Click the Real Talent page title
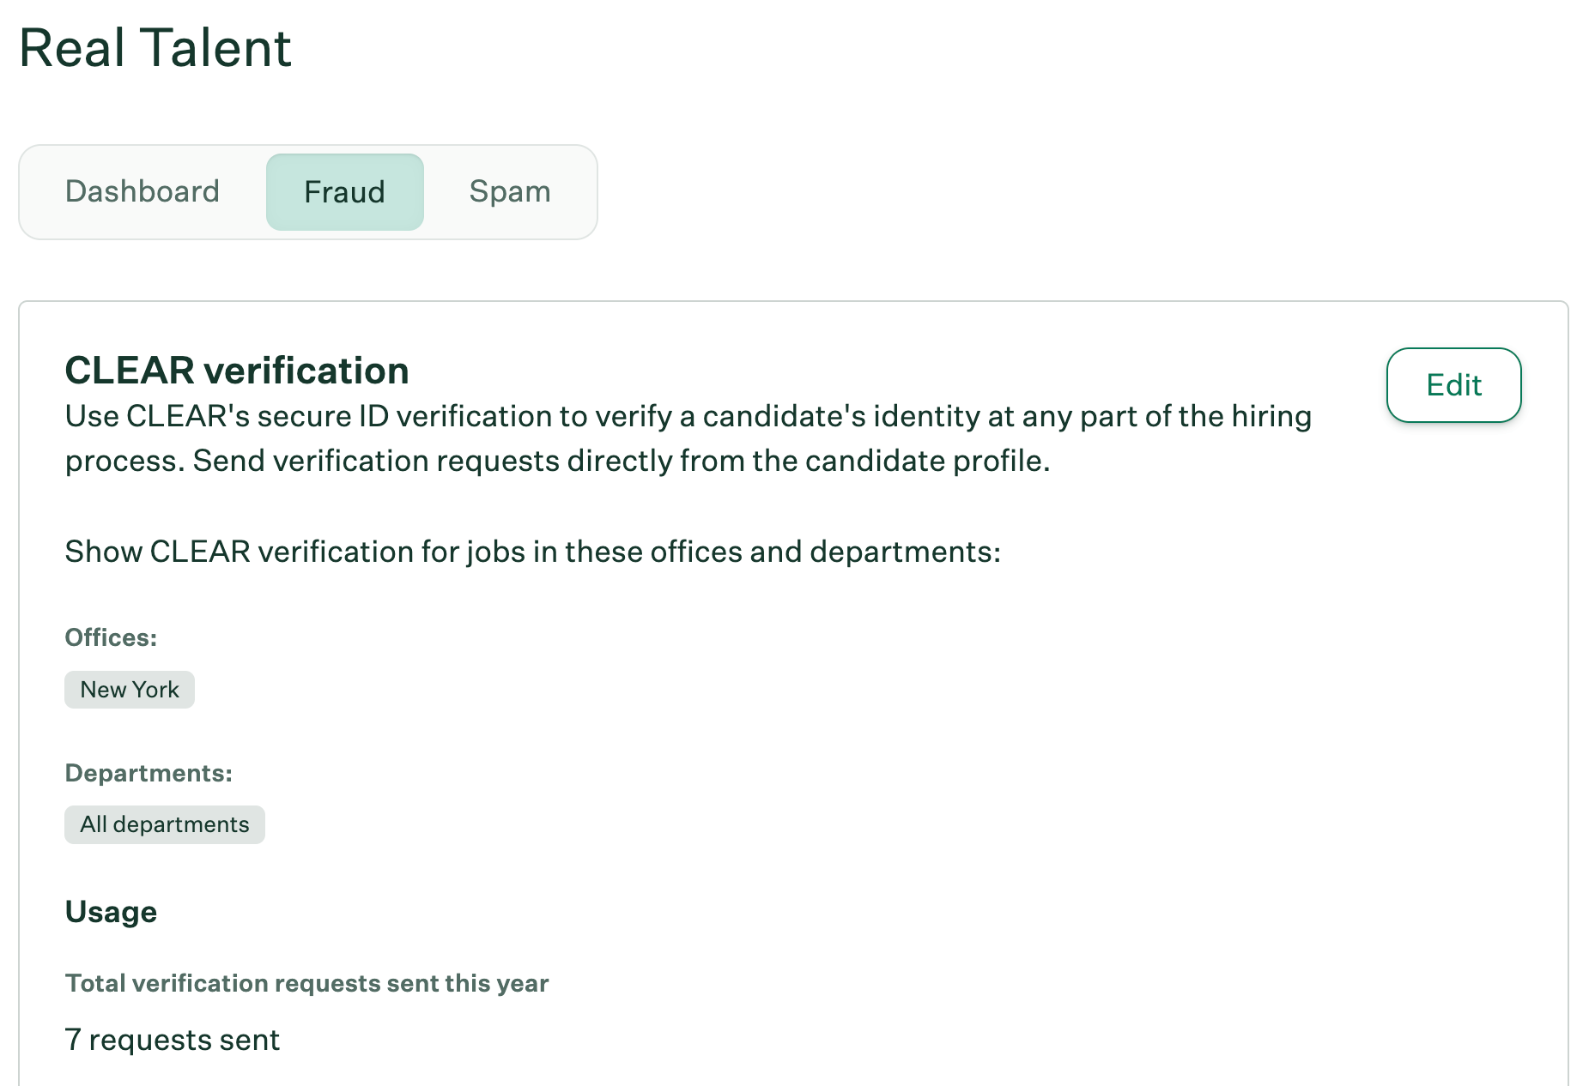The height and width of the screenshot is (1086, 1595). point(155,48)
